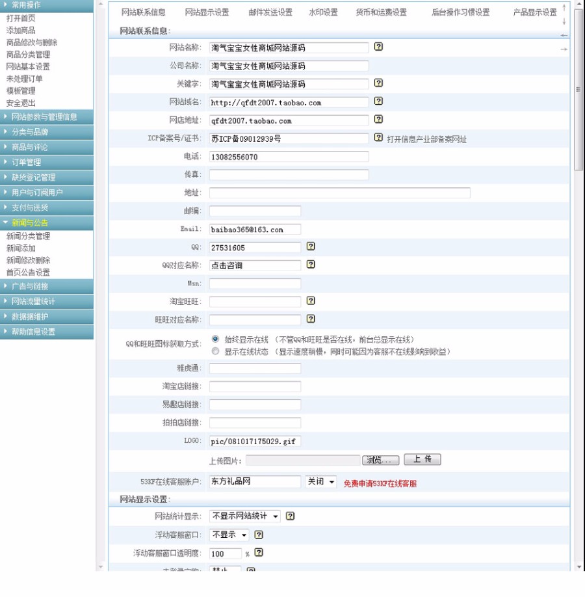This screenshot has height=597, width=585.
Task: Click the help icon for 浮动客服窗口透明度
Action: 259,553
